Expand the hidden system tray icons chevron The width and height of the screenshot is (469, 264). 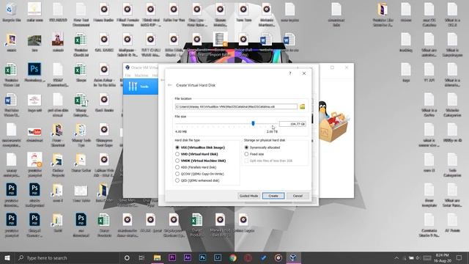point(396,258)
